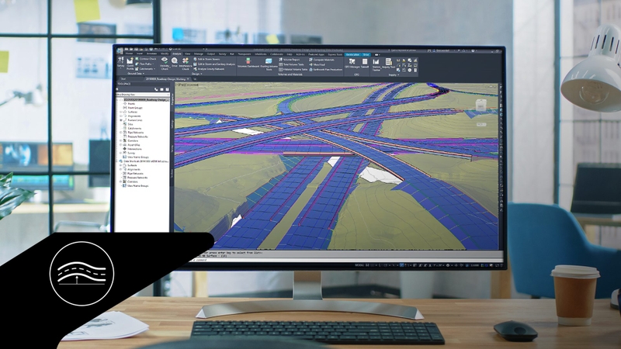The width and height of the screenshot is (621, 349).
Task: Open the Station Tracker tool
Action: click(x=376, y=64)
